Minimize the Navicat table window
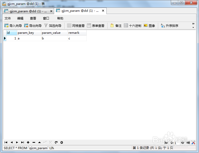The width and height of the screenshot is (199, 153). [x=175, y=3]
